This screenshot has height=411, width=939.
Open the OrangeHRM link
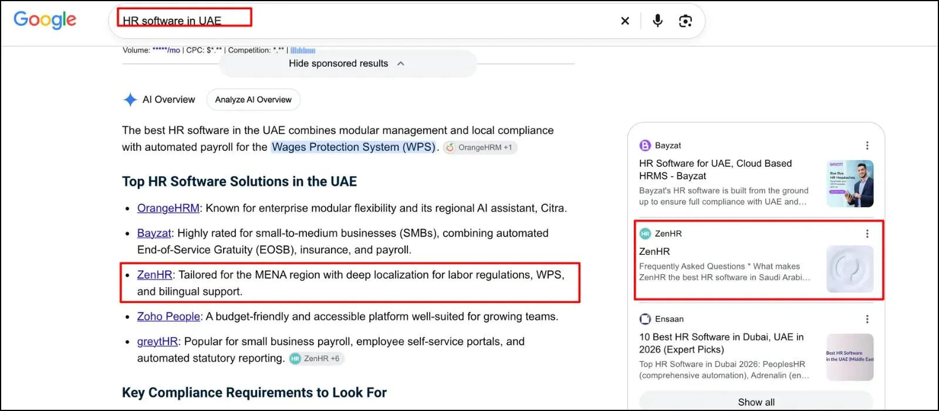[x=168, y=208]
